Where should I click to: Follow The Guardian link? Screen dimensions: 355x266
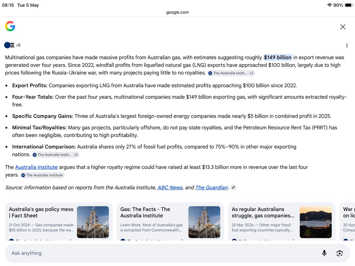212,187
